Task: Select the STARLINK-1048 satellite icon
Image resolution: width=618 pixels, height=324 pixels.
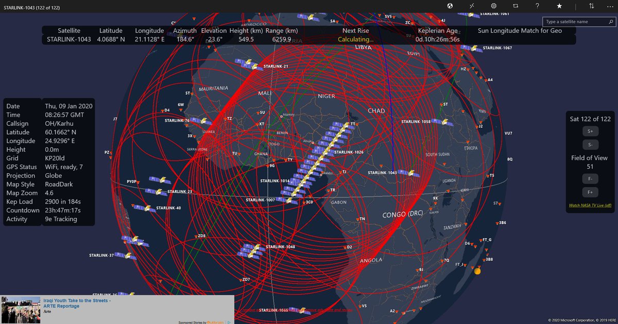Action: click(252, 249)
